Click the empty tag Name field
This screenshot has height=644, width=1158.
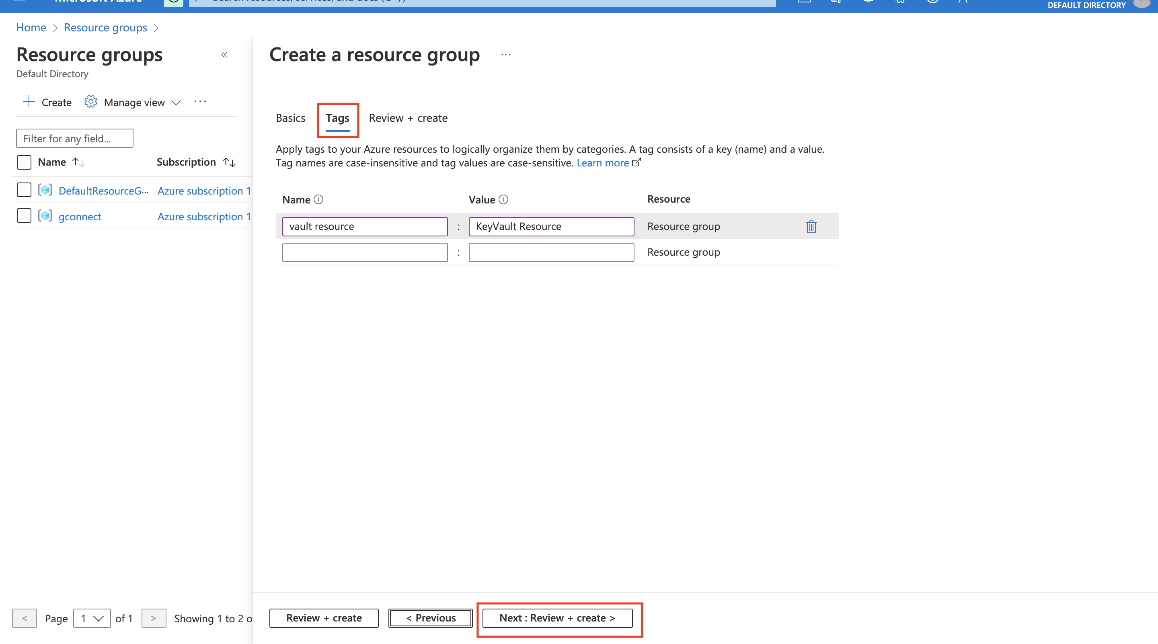point(365,252)
